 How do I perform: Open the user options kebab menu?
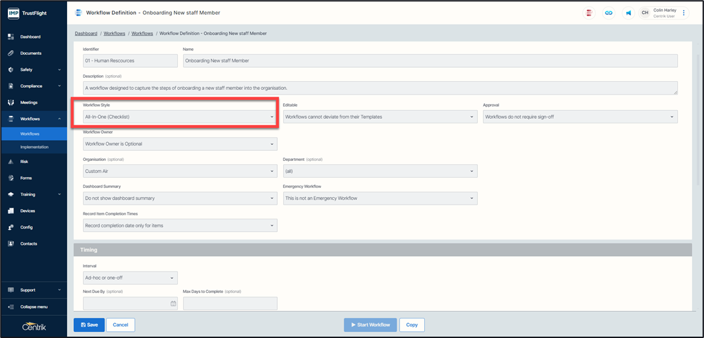(684, 13)
